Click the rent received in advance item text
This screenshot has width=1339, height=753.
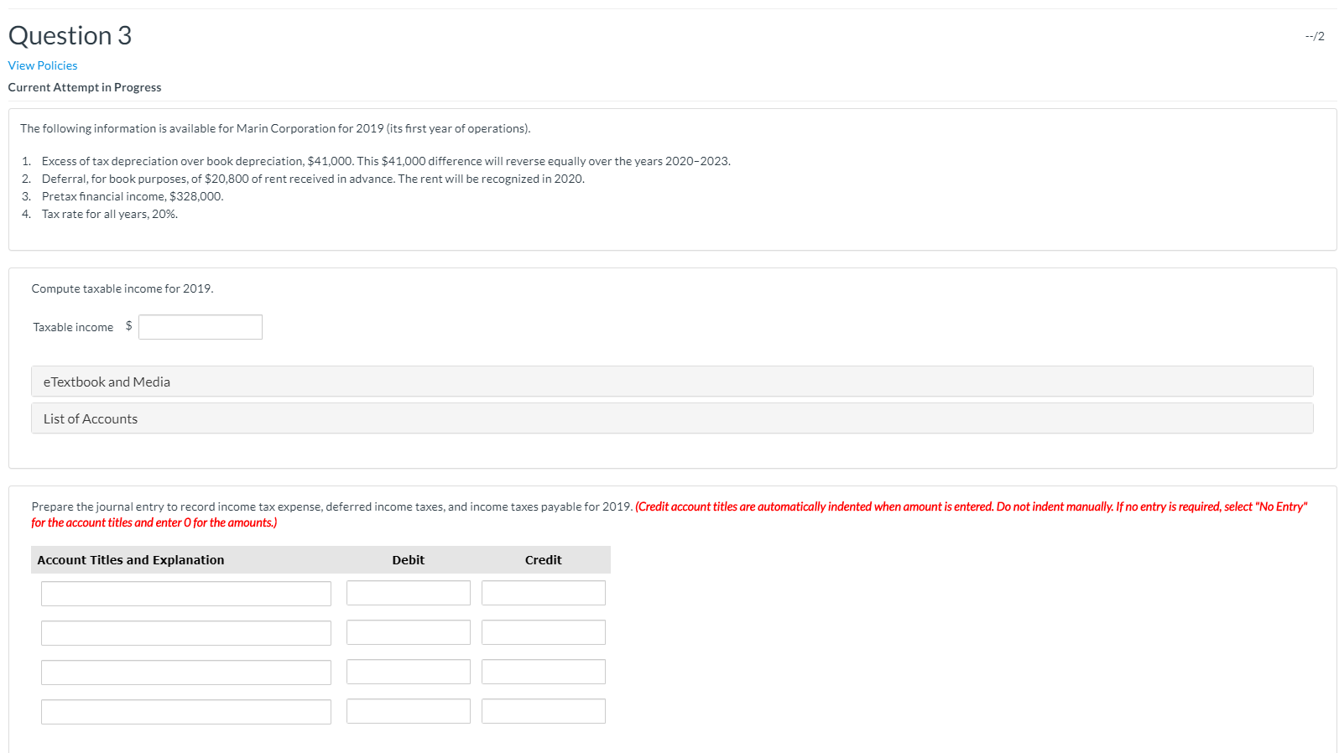pyautogui.click(x=313, y=179)
